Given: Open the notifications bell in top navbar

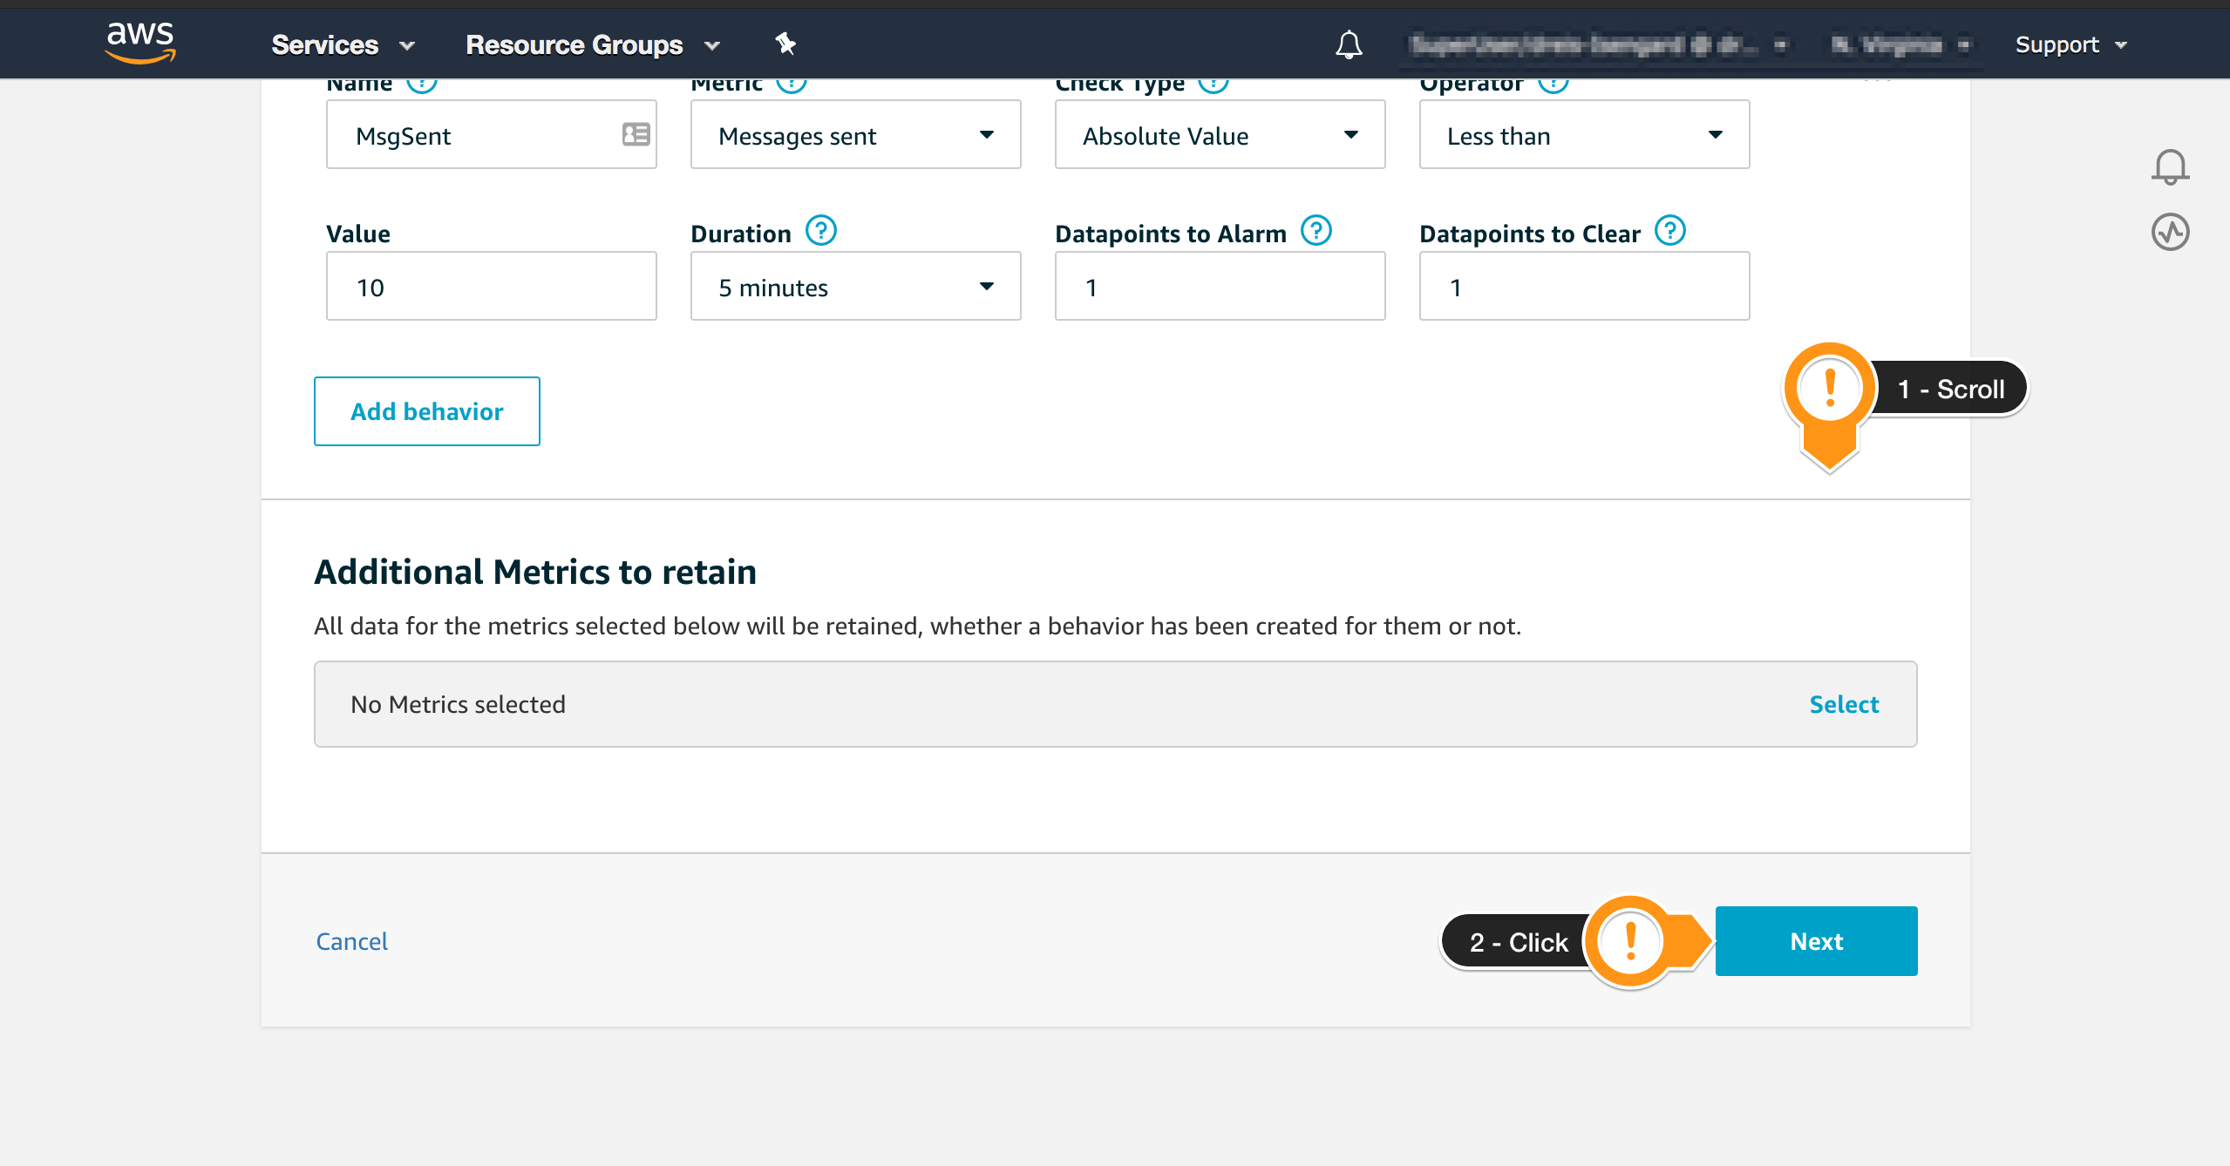Looking at the screenshot, I should click(x=1349, y=44).
